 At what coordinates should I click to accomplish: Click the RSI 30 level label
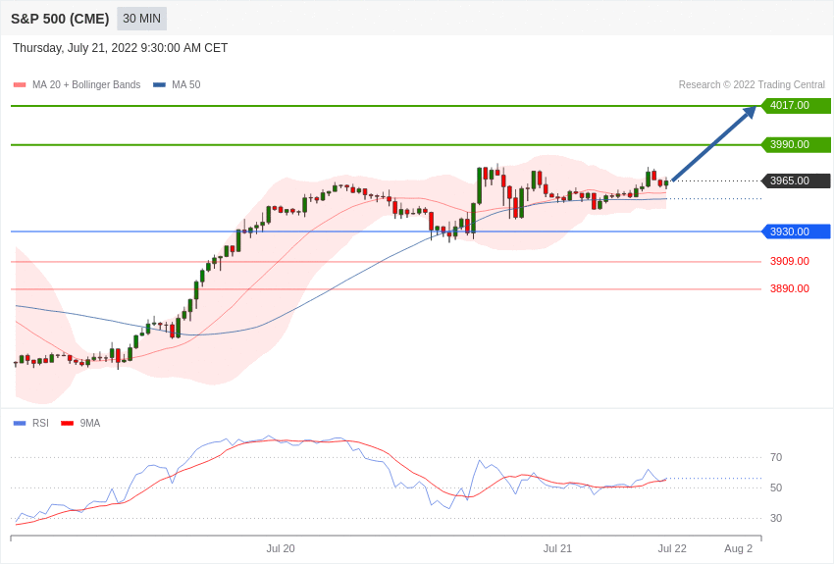776,519
